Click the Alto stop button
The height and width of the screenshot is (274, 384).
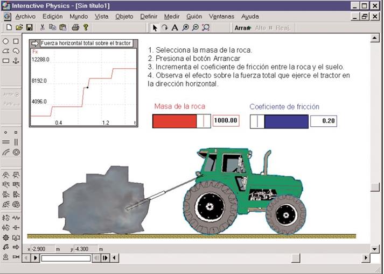tap(264, 28)
